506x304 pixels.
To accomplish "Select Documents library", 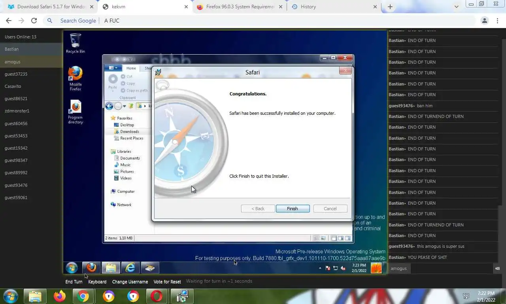I will click(127, 158).
